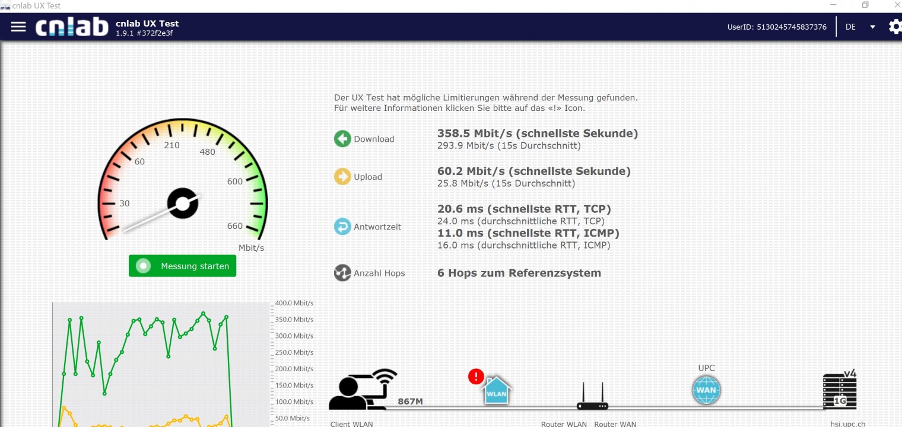The height and width of the screenshot is (427, 902).
Task: Restore the window using title bar button
Action: [x=865, y=5]
